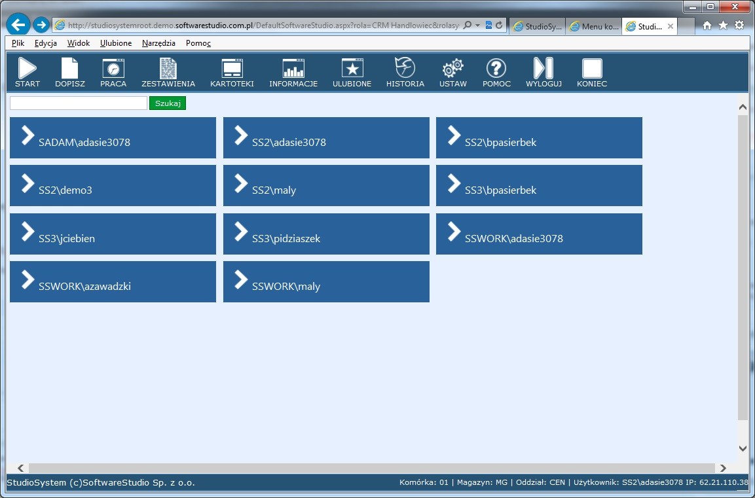Open browser tools gear icon

[x=739, y=26]
